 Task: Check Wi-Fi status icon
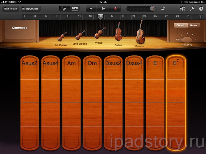[19, 2]
